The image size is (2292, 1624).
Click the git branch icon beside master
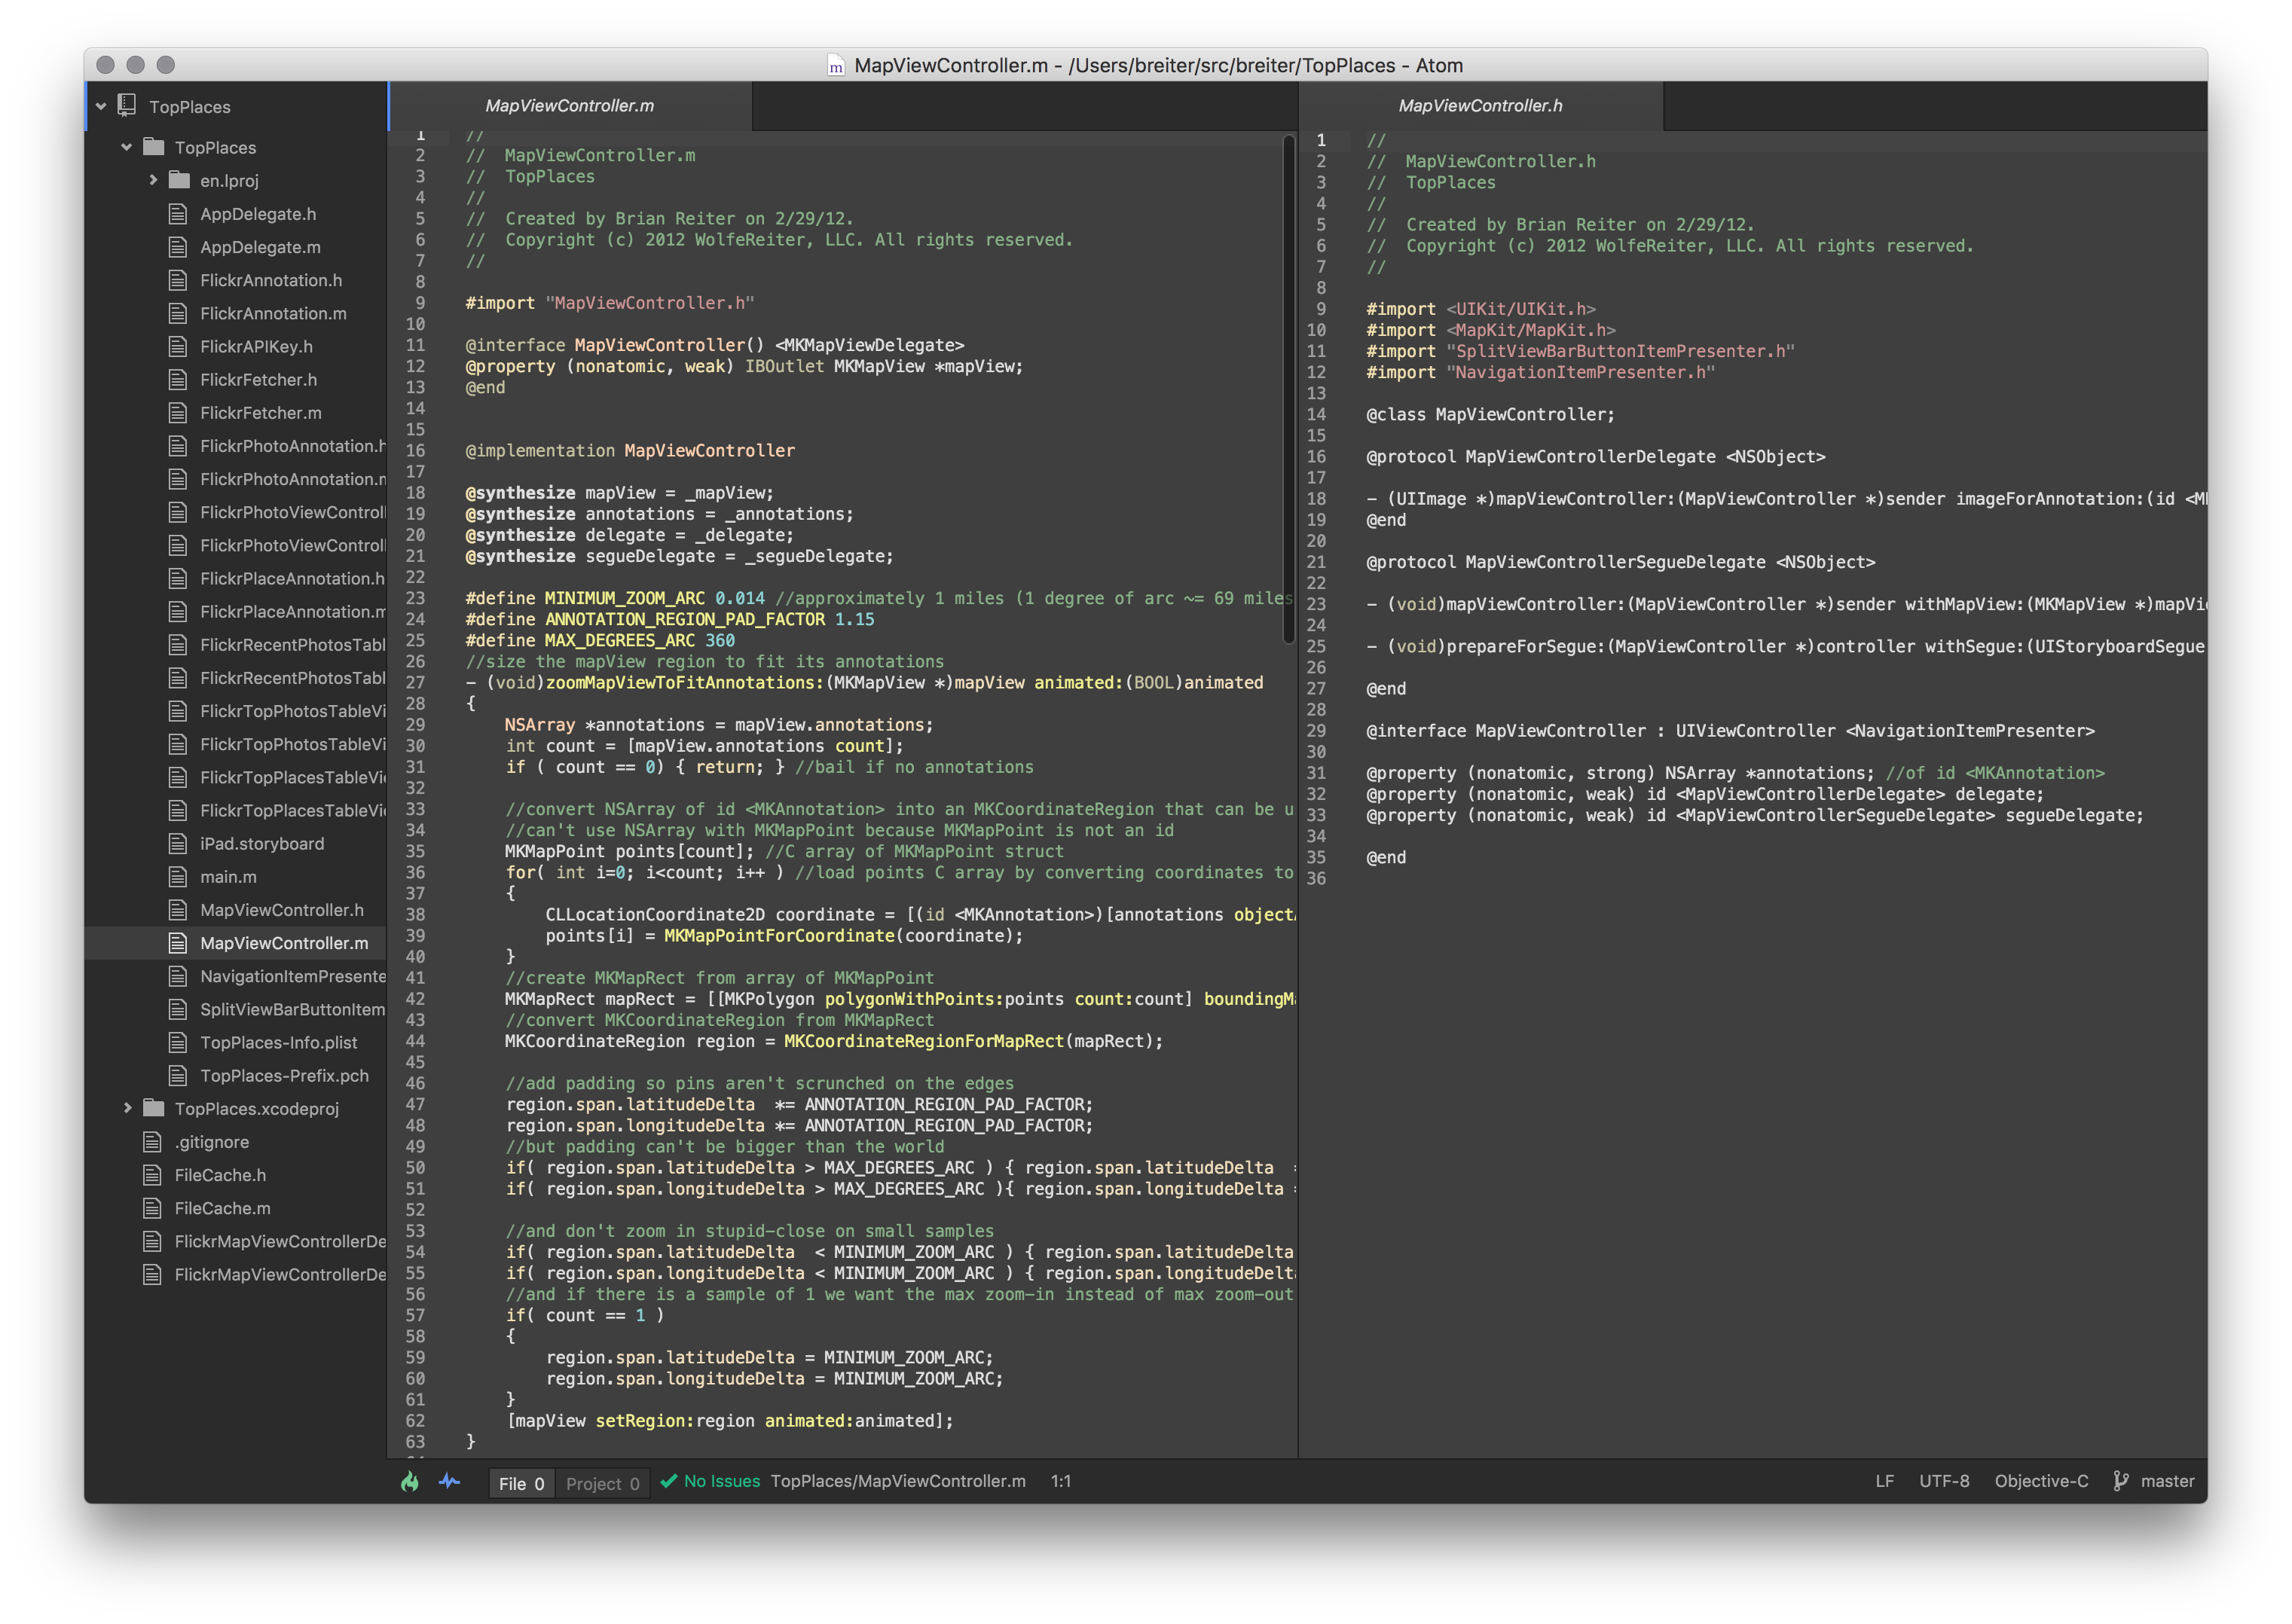click(x=2120, y=1481)
